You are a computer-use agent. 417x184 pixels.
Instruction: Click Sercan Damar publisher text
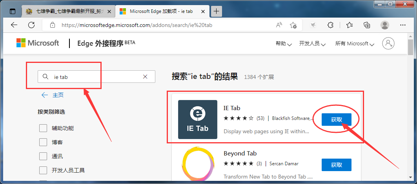(x=284, y=164)
